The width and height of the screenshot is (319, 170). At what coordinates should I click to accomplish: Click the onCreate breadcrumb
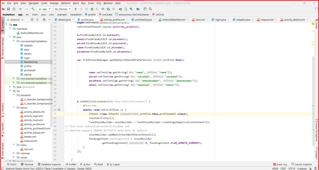[x=106, y=14]
